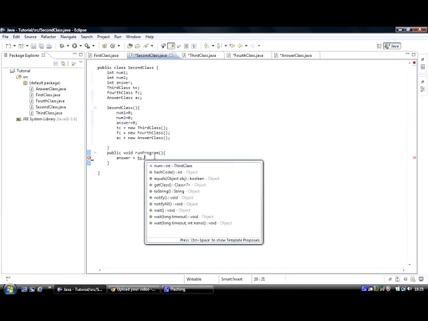This screenshot has height=321, width=428.
Task: Open the File menu
Action: tap(5, 37)
